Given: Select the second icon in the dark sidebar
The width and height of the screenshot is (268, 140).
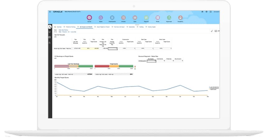Looking at the screenshot, I should [x=50, y=32].
